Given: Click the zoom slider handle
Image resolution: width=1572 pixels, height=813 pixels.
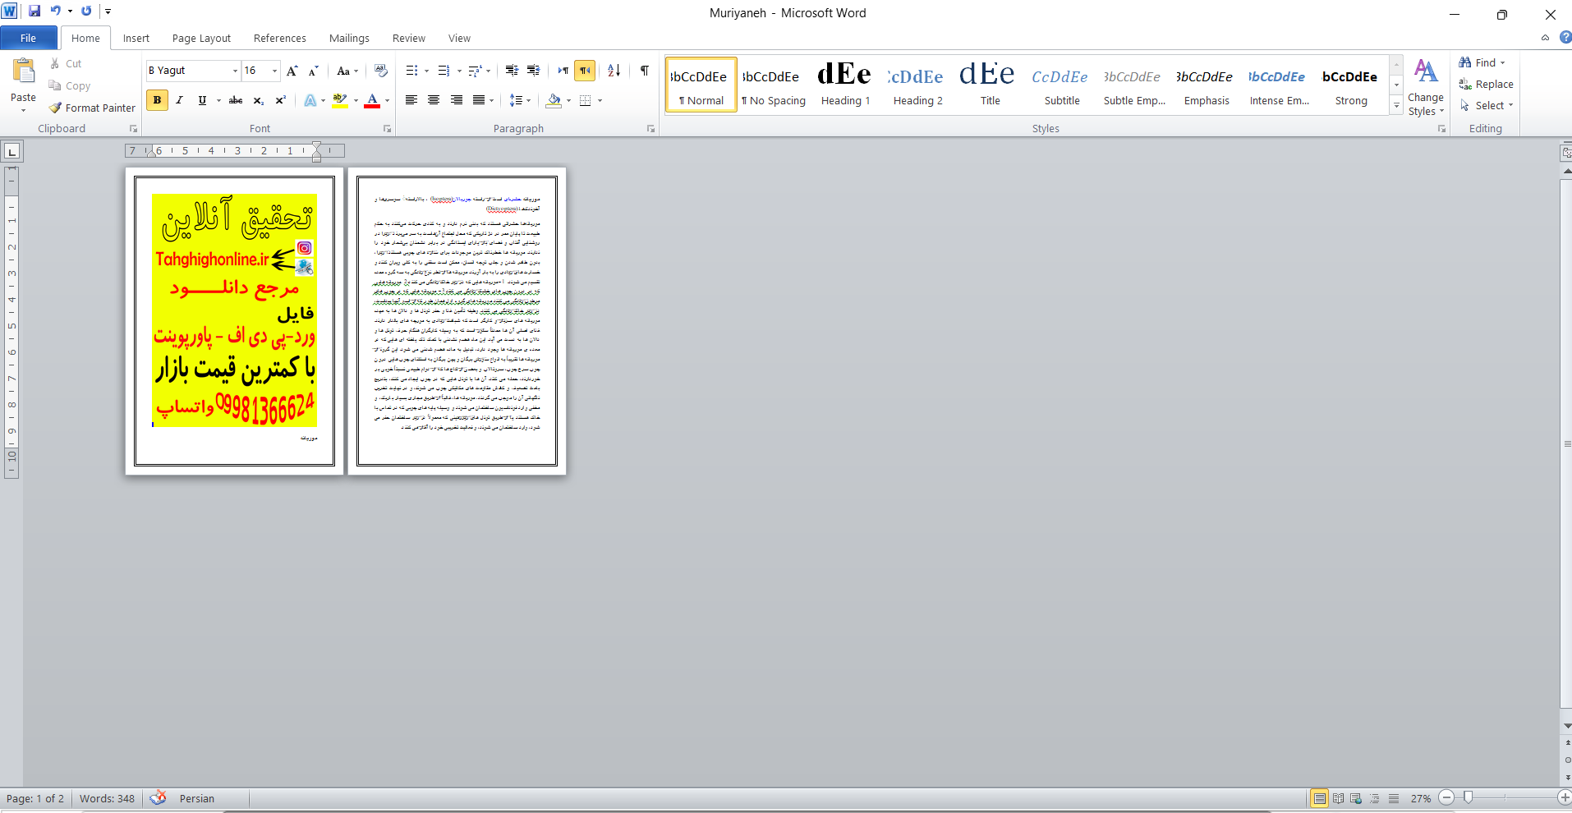Looking at the screenshot, I should pyautogui.click(x=1469, y=797).
